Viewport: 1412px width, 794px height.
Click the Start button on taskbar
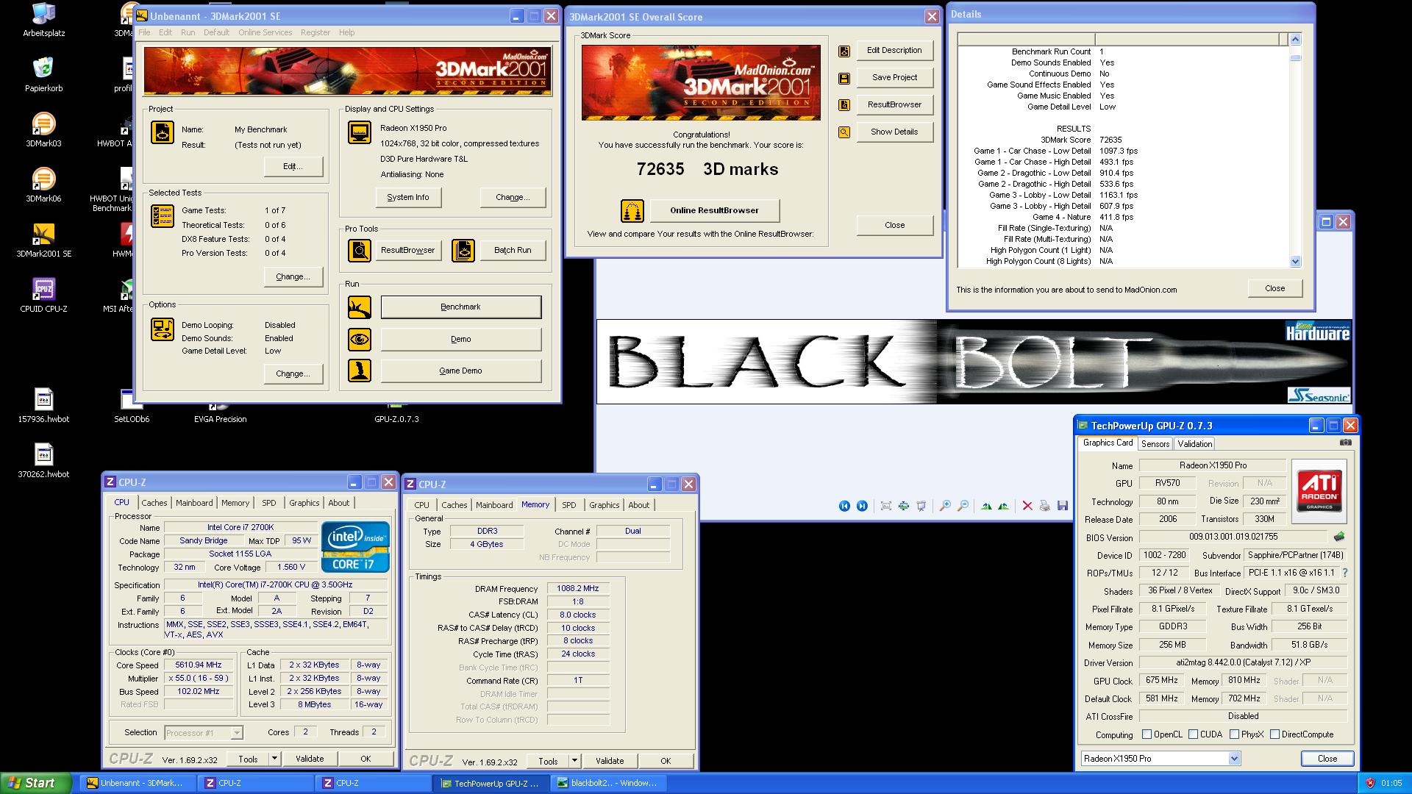coord(36,783)
